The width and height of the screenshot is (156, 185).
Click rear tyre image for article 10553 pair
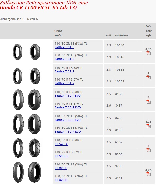coord(35,76)
